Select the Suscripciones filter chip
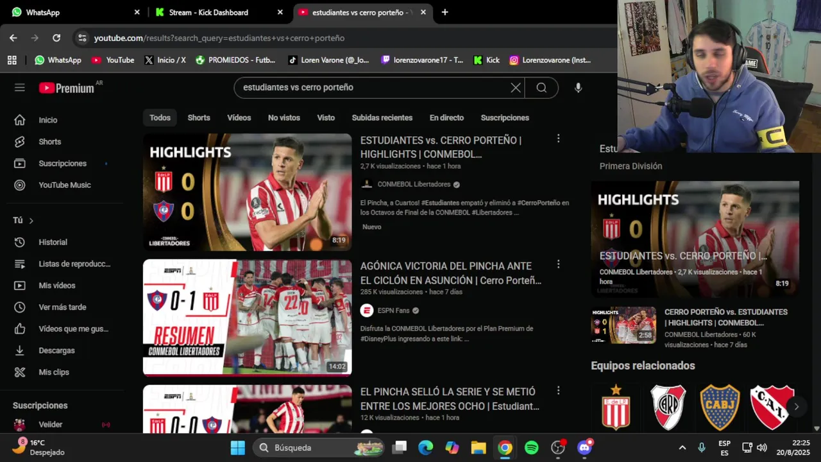Screen dimensions: 821x462 [505, 118]
